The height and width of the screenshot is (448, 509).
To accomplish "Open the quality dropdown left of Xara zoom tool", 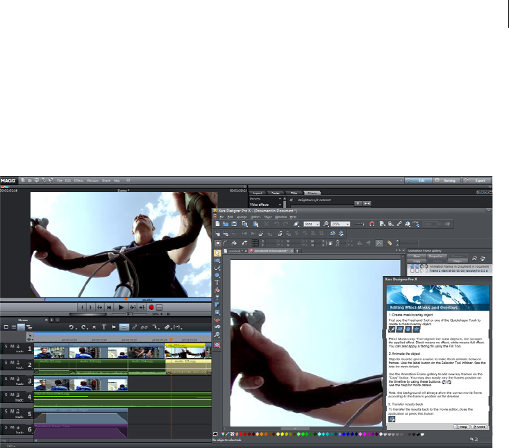I will tap(317, 224).
